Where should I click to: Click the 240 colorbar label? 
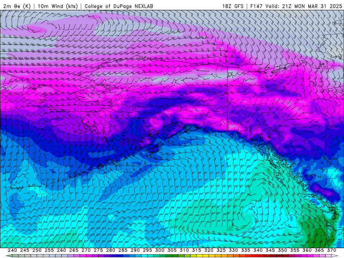point(12,250)
